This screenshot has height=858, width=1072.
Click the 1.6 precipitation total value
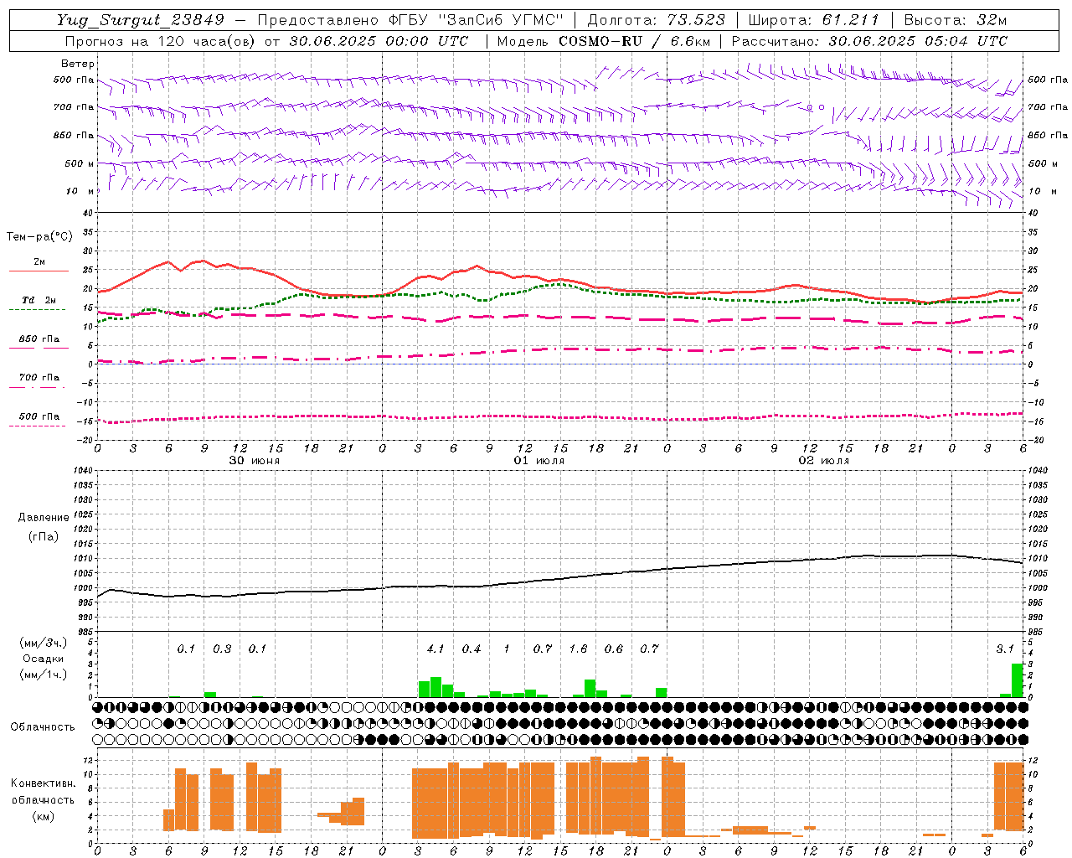(x=578, y=649)
